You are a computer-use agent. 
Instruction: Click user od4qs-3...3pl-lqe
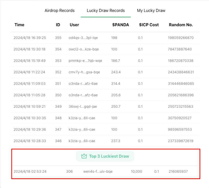pos(83,38)
